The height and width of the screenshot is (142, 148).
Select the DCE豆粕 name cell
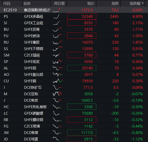(x=31, y=94)
